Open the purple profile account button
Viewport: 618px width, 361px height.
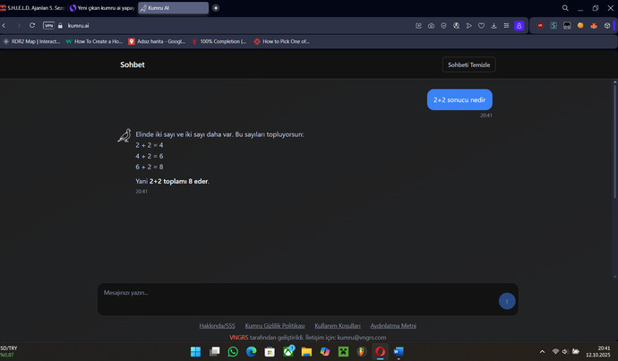(x=519, y=26)
